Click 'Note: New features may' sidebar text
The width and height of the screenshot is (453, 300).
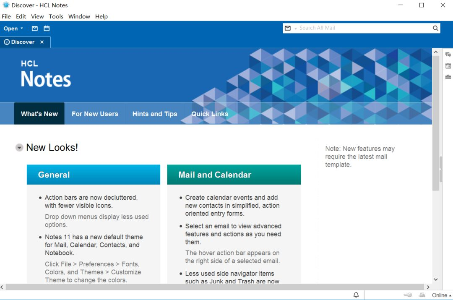pyautogui.click(x=360, y=149)
